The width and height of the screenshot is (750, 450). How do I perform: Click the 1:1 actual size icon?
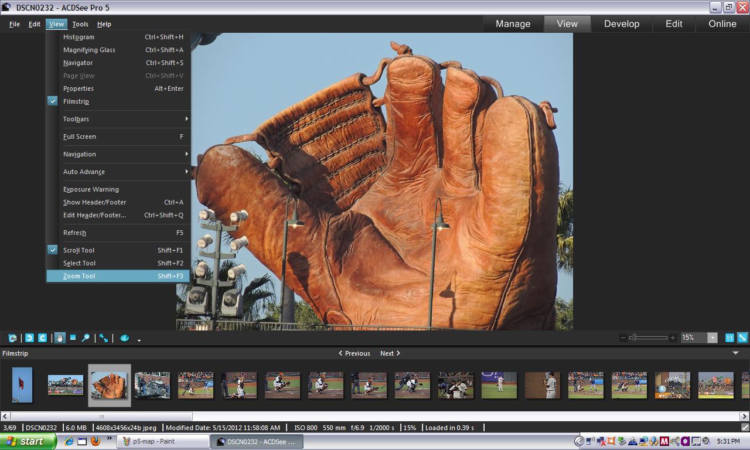click(729, 337)
